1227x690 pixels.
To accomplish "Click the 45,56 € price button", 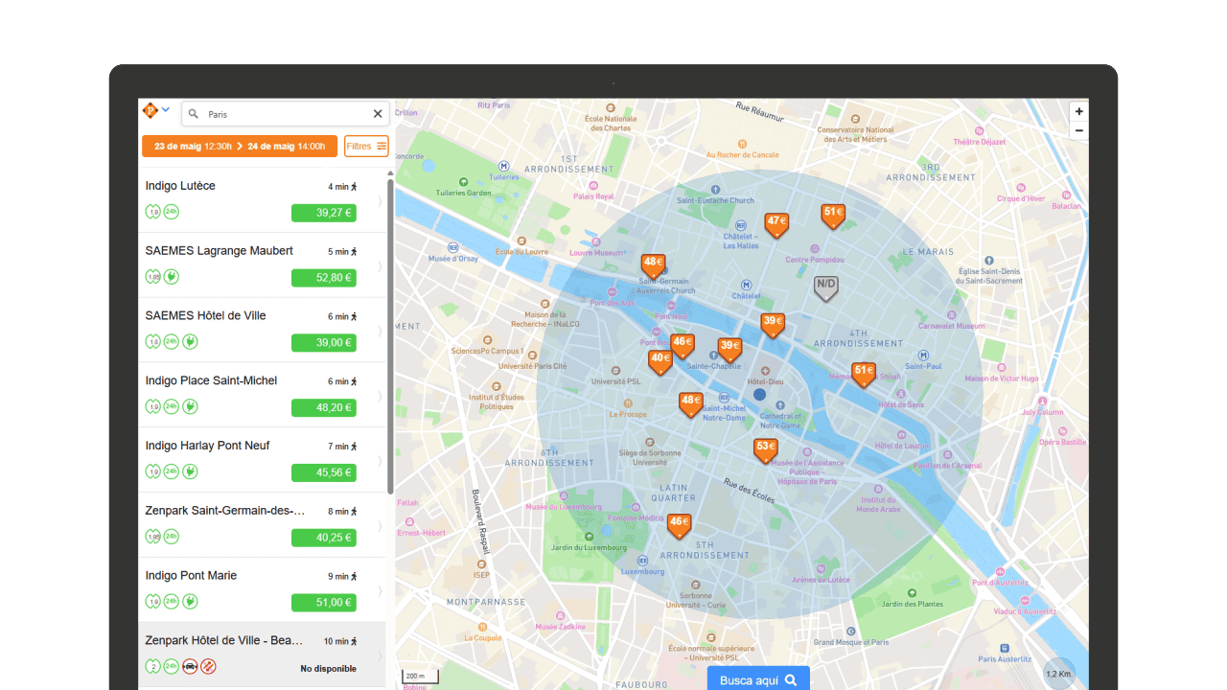I will (324, 472).
